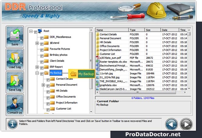Select the SladeCanyon-Jan25-0... file row
This screenshot has width=202, height=138.
click(141, 89)
